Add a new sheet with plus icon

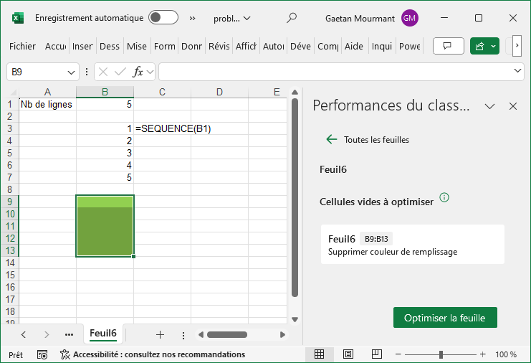160,334
